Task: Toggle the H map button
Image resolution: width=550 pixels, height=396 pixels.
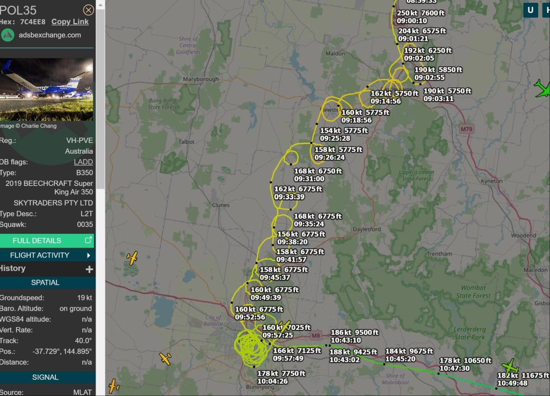Action: click(545, 10)
